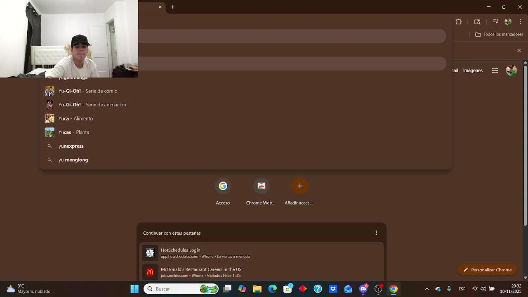Open HotSchedules Login tab suggestion
The width and height of the screenshot is (528, 297).
coord(262,253)
